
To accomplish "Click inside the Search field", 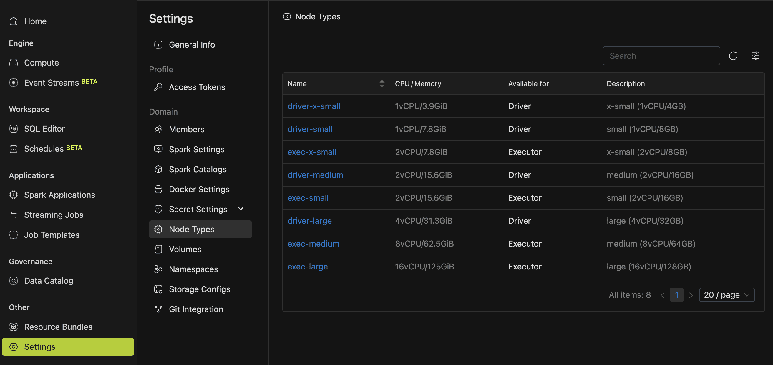I will click(x=661, y=56).
